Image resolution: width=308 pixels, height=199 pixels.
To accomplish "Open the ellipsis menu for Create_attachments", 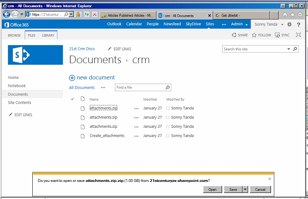I will click(136, 136).
